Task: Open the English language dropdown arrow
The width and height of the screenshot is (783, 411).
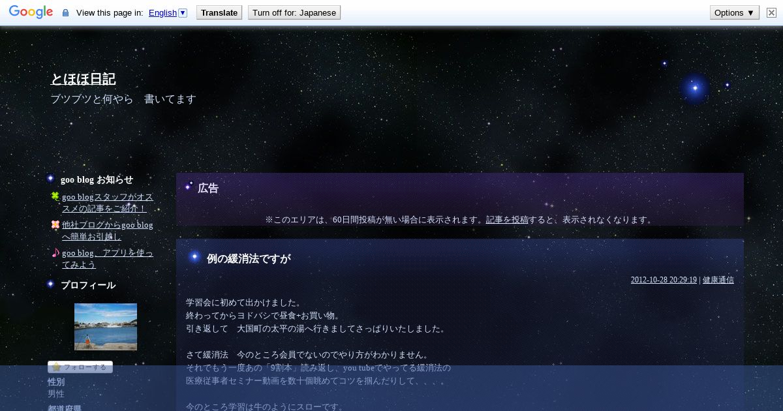Action: pos(183,12)
